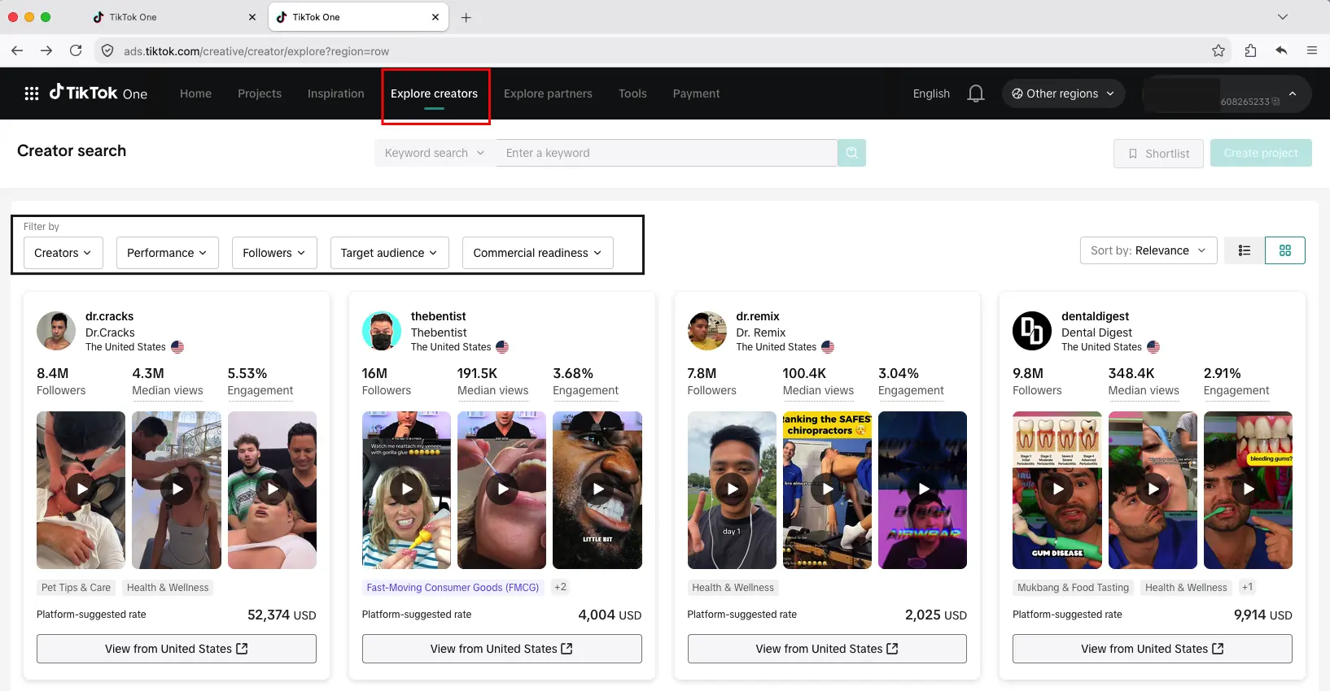Screen dimensions: 1330x691
Task: View thebentist from United States
Action: 501,649
